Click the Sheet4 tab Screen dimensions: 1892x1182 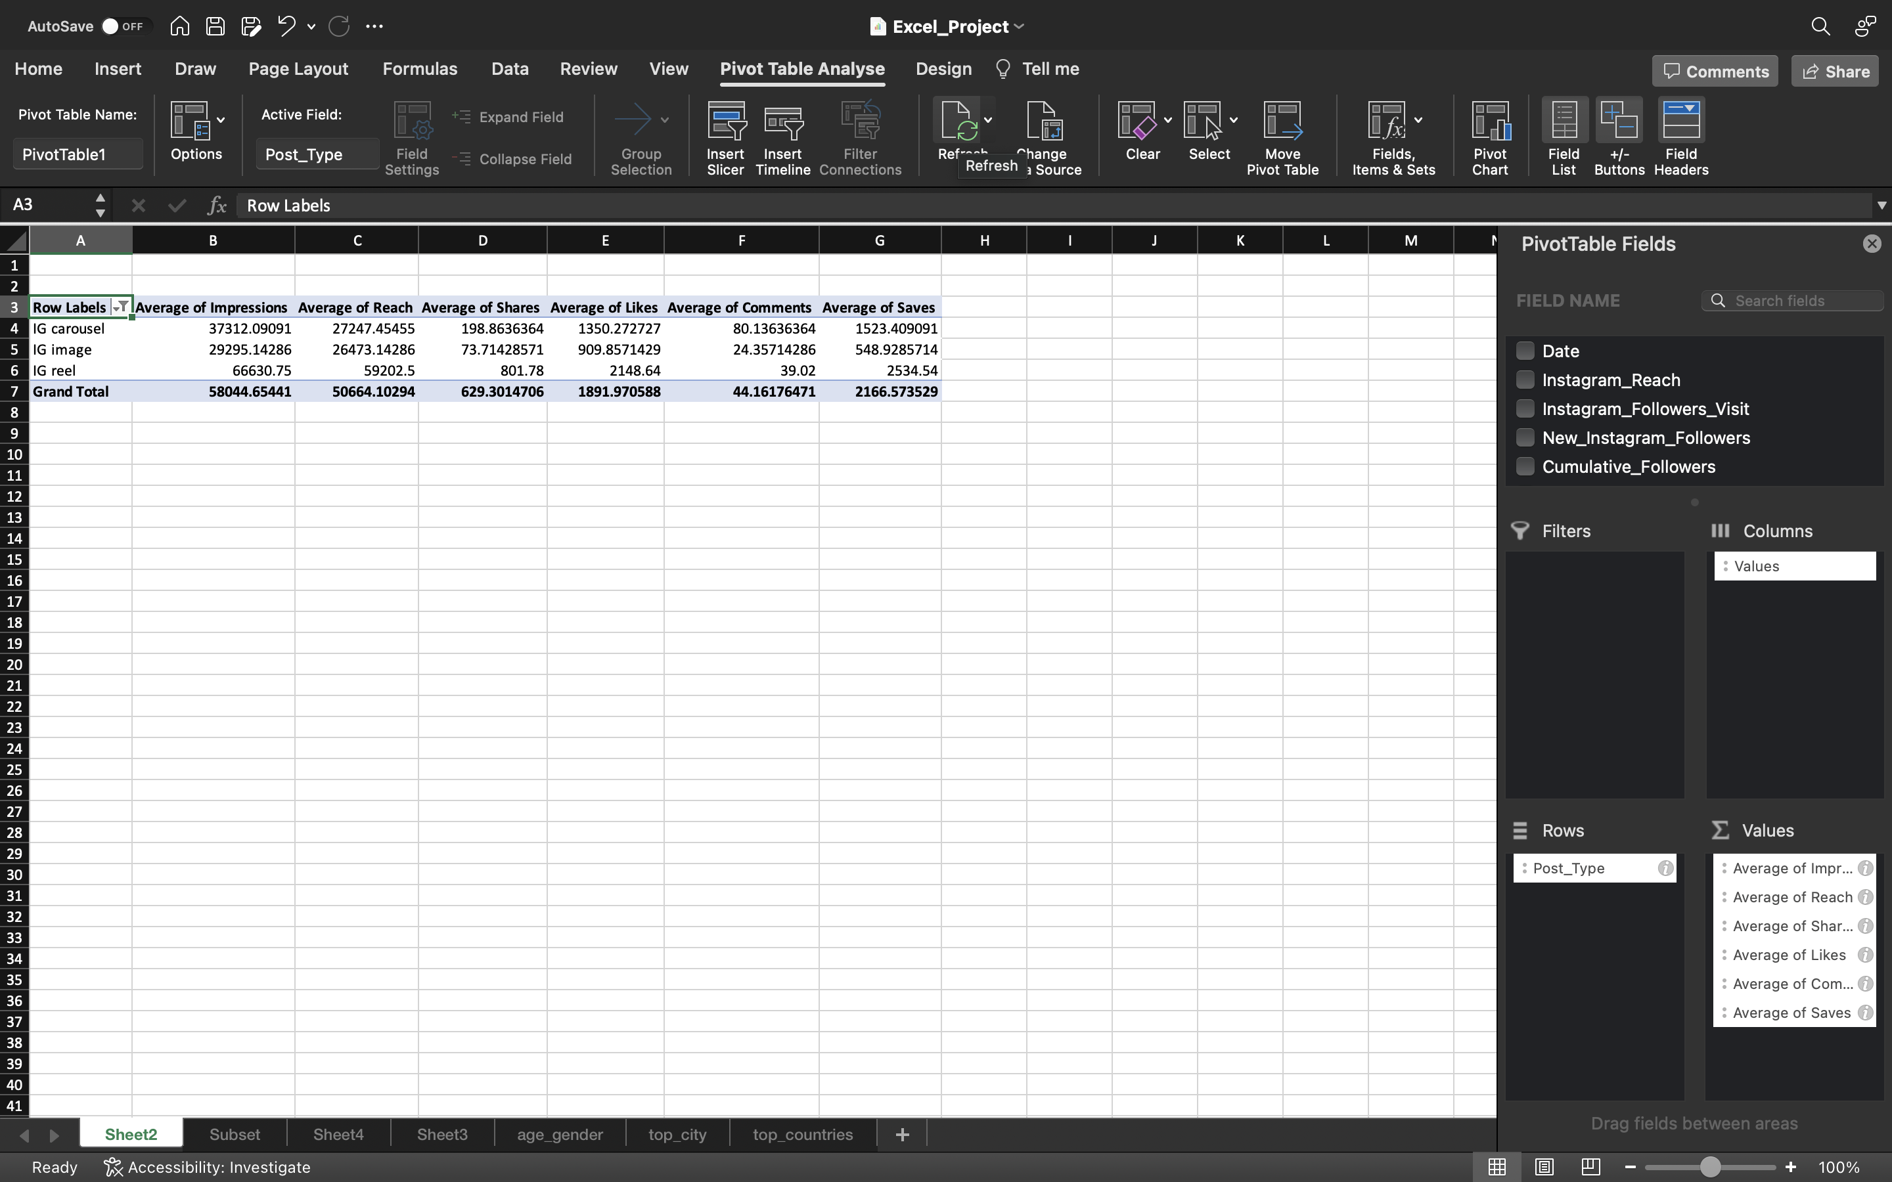coord(338,1133)
